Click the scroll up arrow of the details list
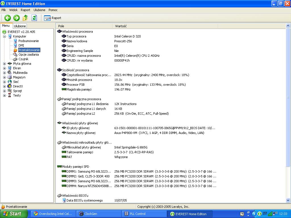The image size is (291, 218). click(x=288, y=26)
